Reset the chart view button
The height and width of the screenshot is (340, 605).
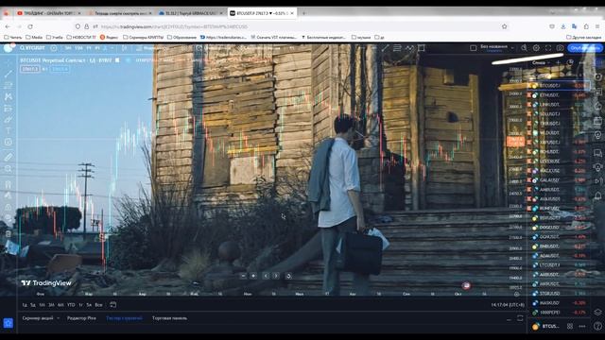coord(288,276)
